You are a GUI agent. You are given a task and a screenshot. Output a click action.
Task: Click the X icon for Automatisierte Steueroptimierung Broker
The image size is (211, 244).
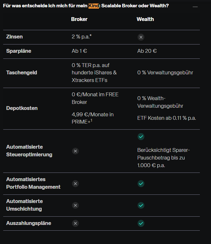(x=75, y=151)
